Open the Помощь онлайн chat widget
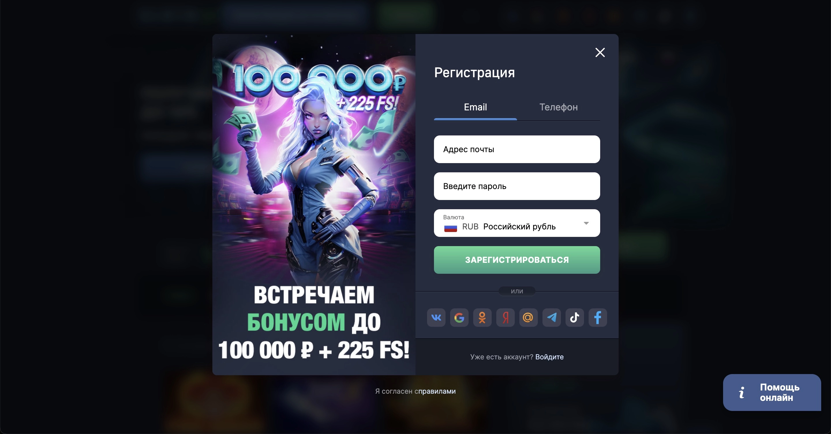The height and width of the screenshot is (434, 831). [772, 393]
